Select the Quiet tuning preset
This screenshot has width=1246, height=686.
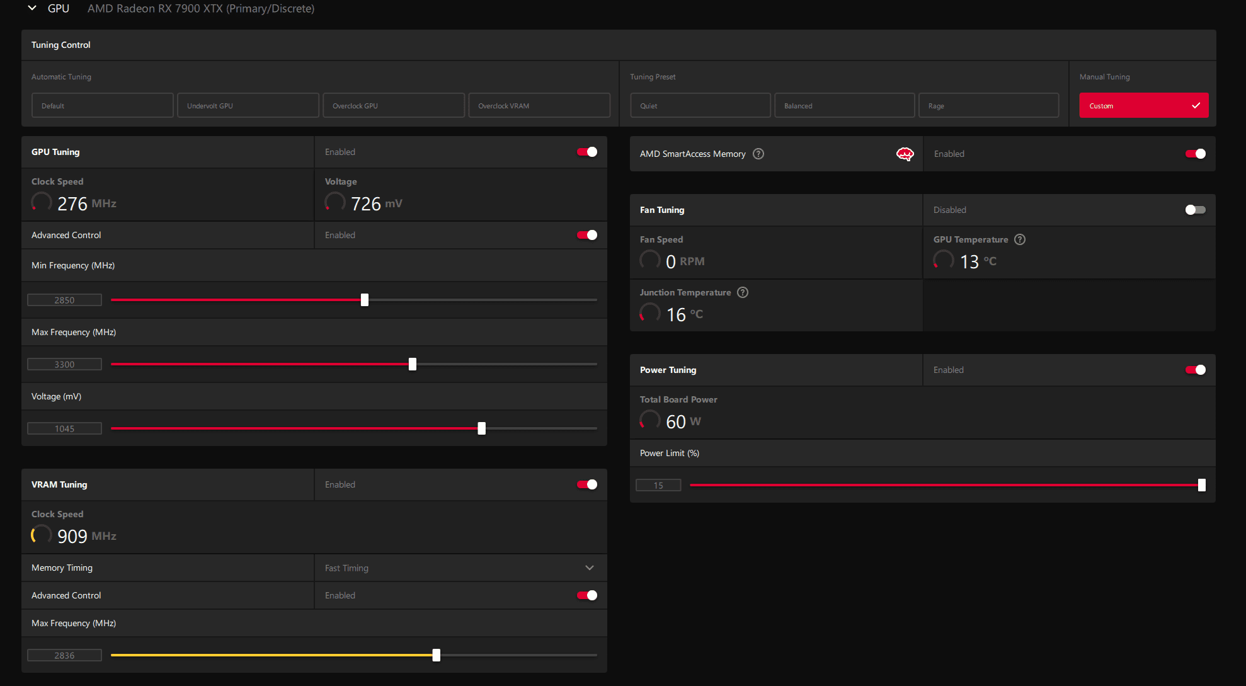pyautogui.click(x=700, y=106)
